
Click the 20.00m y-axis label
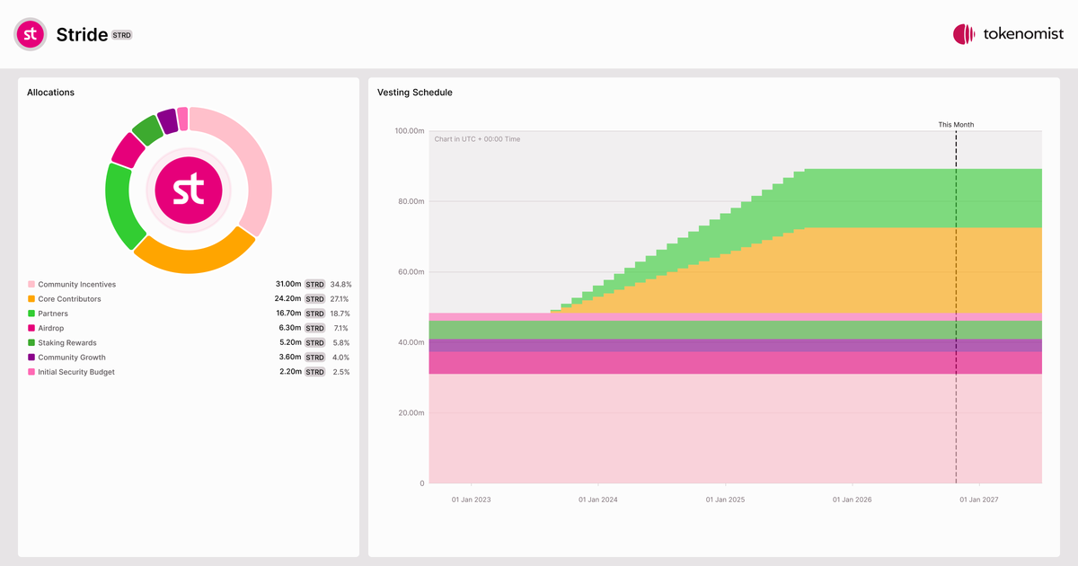coord(411,413)
